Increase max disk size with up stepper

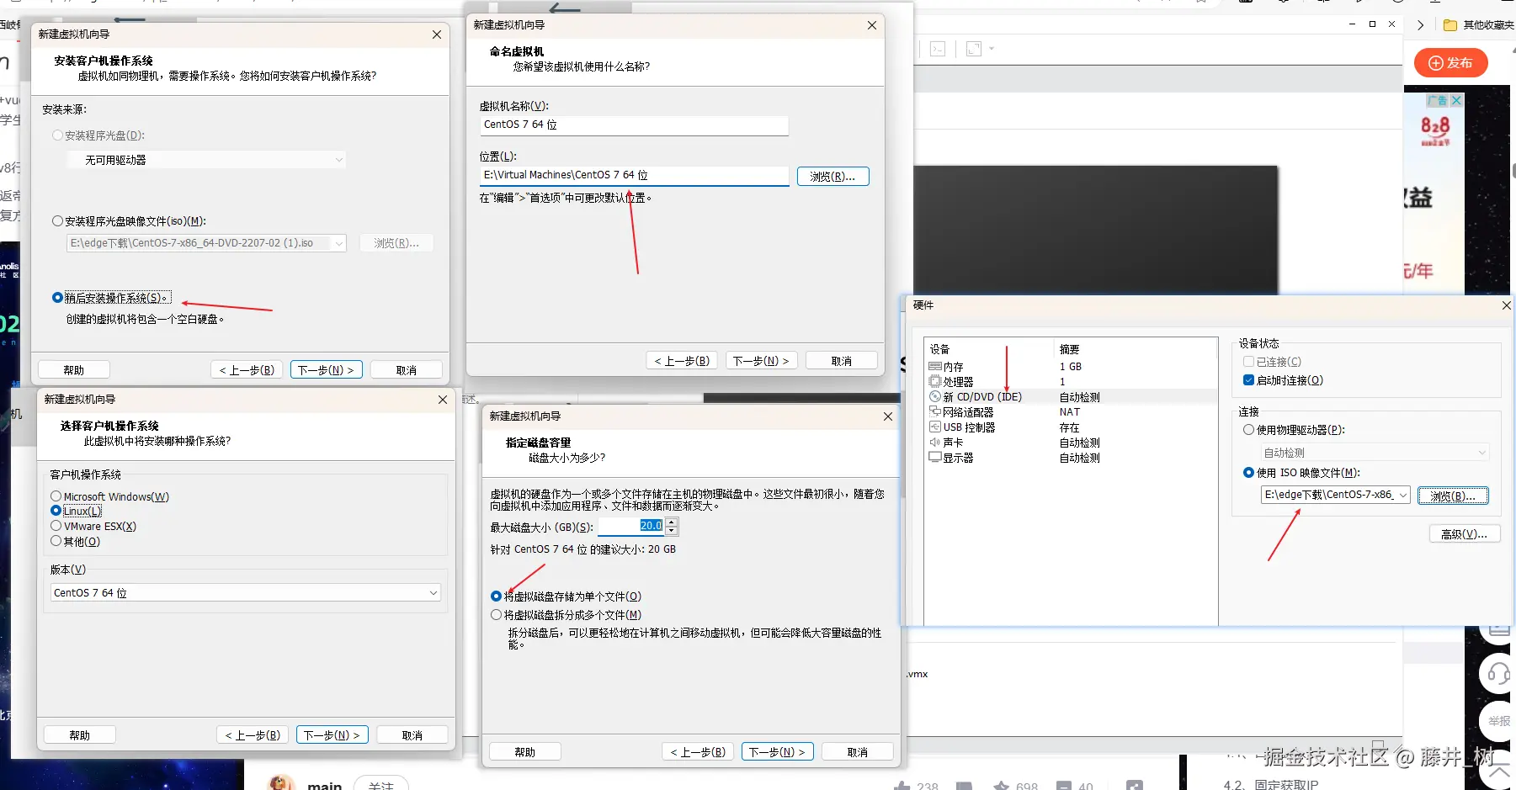coord(671,522)
